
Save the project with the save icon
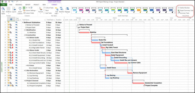[6, 2]
